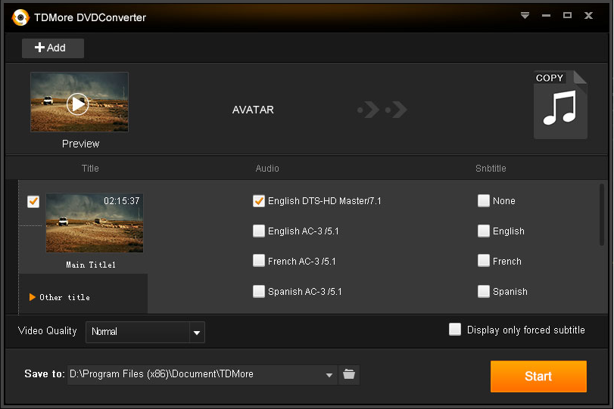Enable Spanish AC-3 /5.1 audio track
Viewport: 614px width, 409px height.
pyautogui.click(x=259, y=291)
